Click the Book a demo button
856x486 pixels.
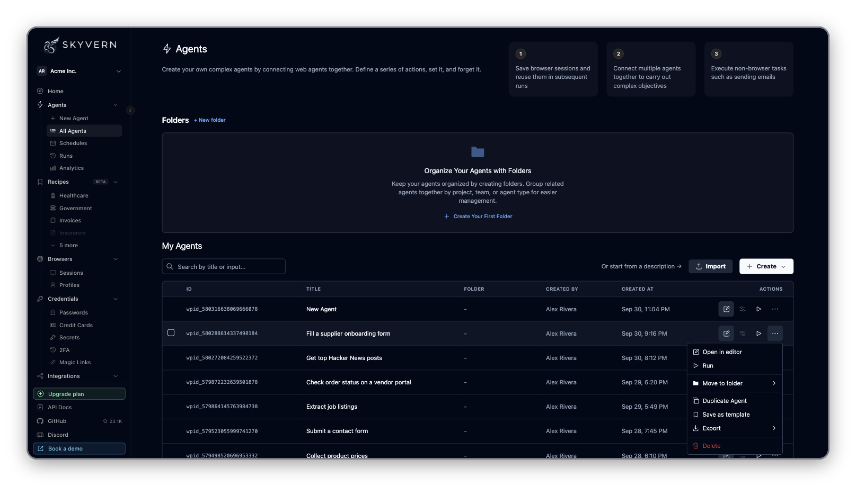[x=80, y=448]
